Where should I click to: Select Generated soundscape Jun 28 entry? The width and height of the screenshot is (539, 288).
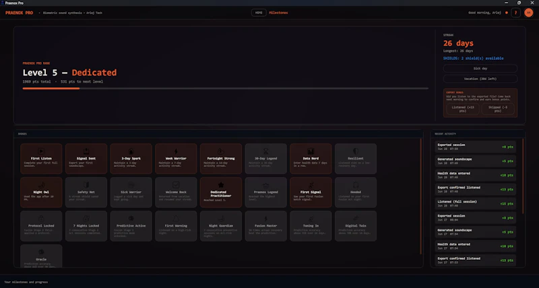point(476,161)
